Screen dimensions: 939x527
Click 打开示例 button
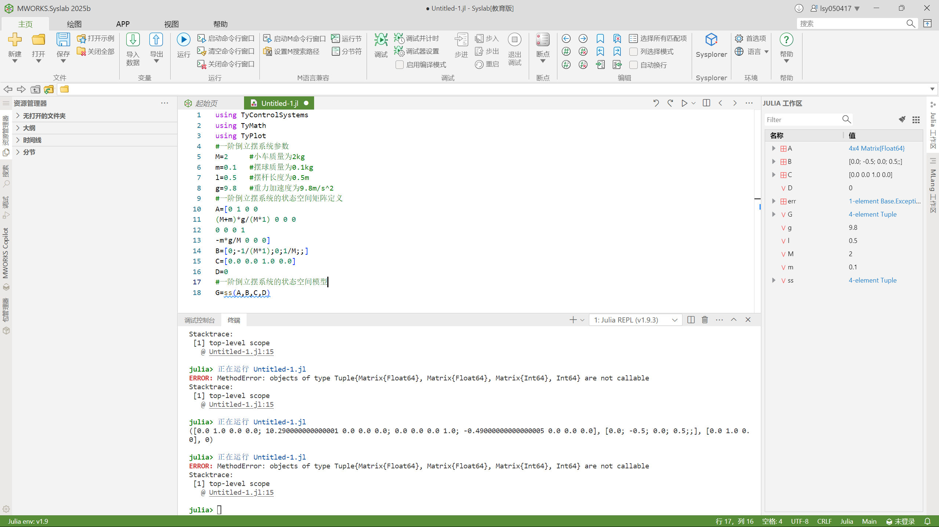tap(95, 38)
